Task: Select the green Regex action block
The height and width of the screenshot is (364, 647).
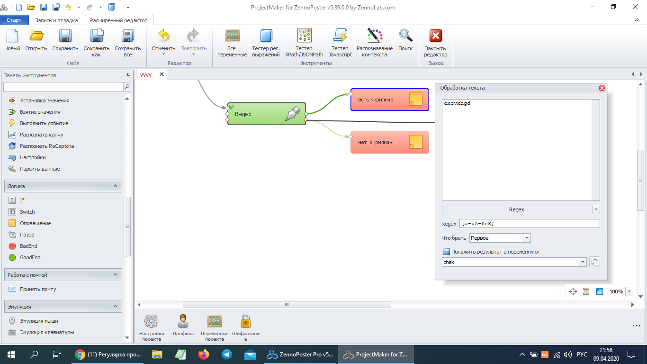Action: click(x=267, y=114)
